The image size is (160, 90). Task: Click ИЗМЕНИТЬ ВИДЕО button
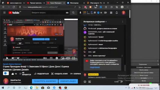pyautogui.click(x=68, y=81)
